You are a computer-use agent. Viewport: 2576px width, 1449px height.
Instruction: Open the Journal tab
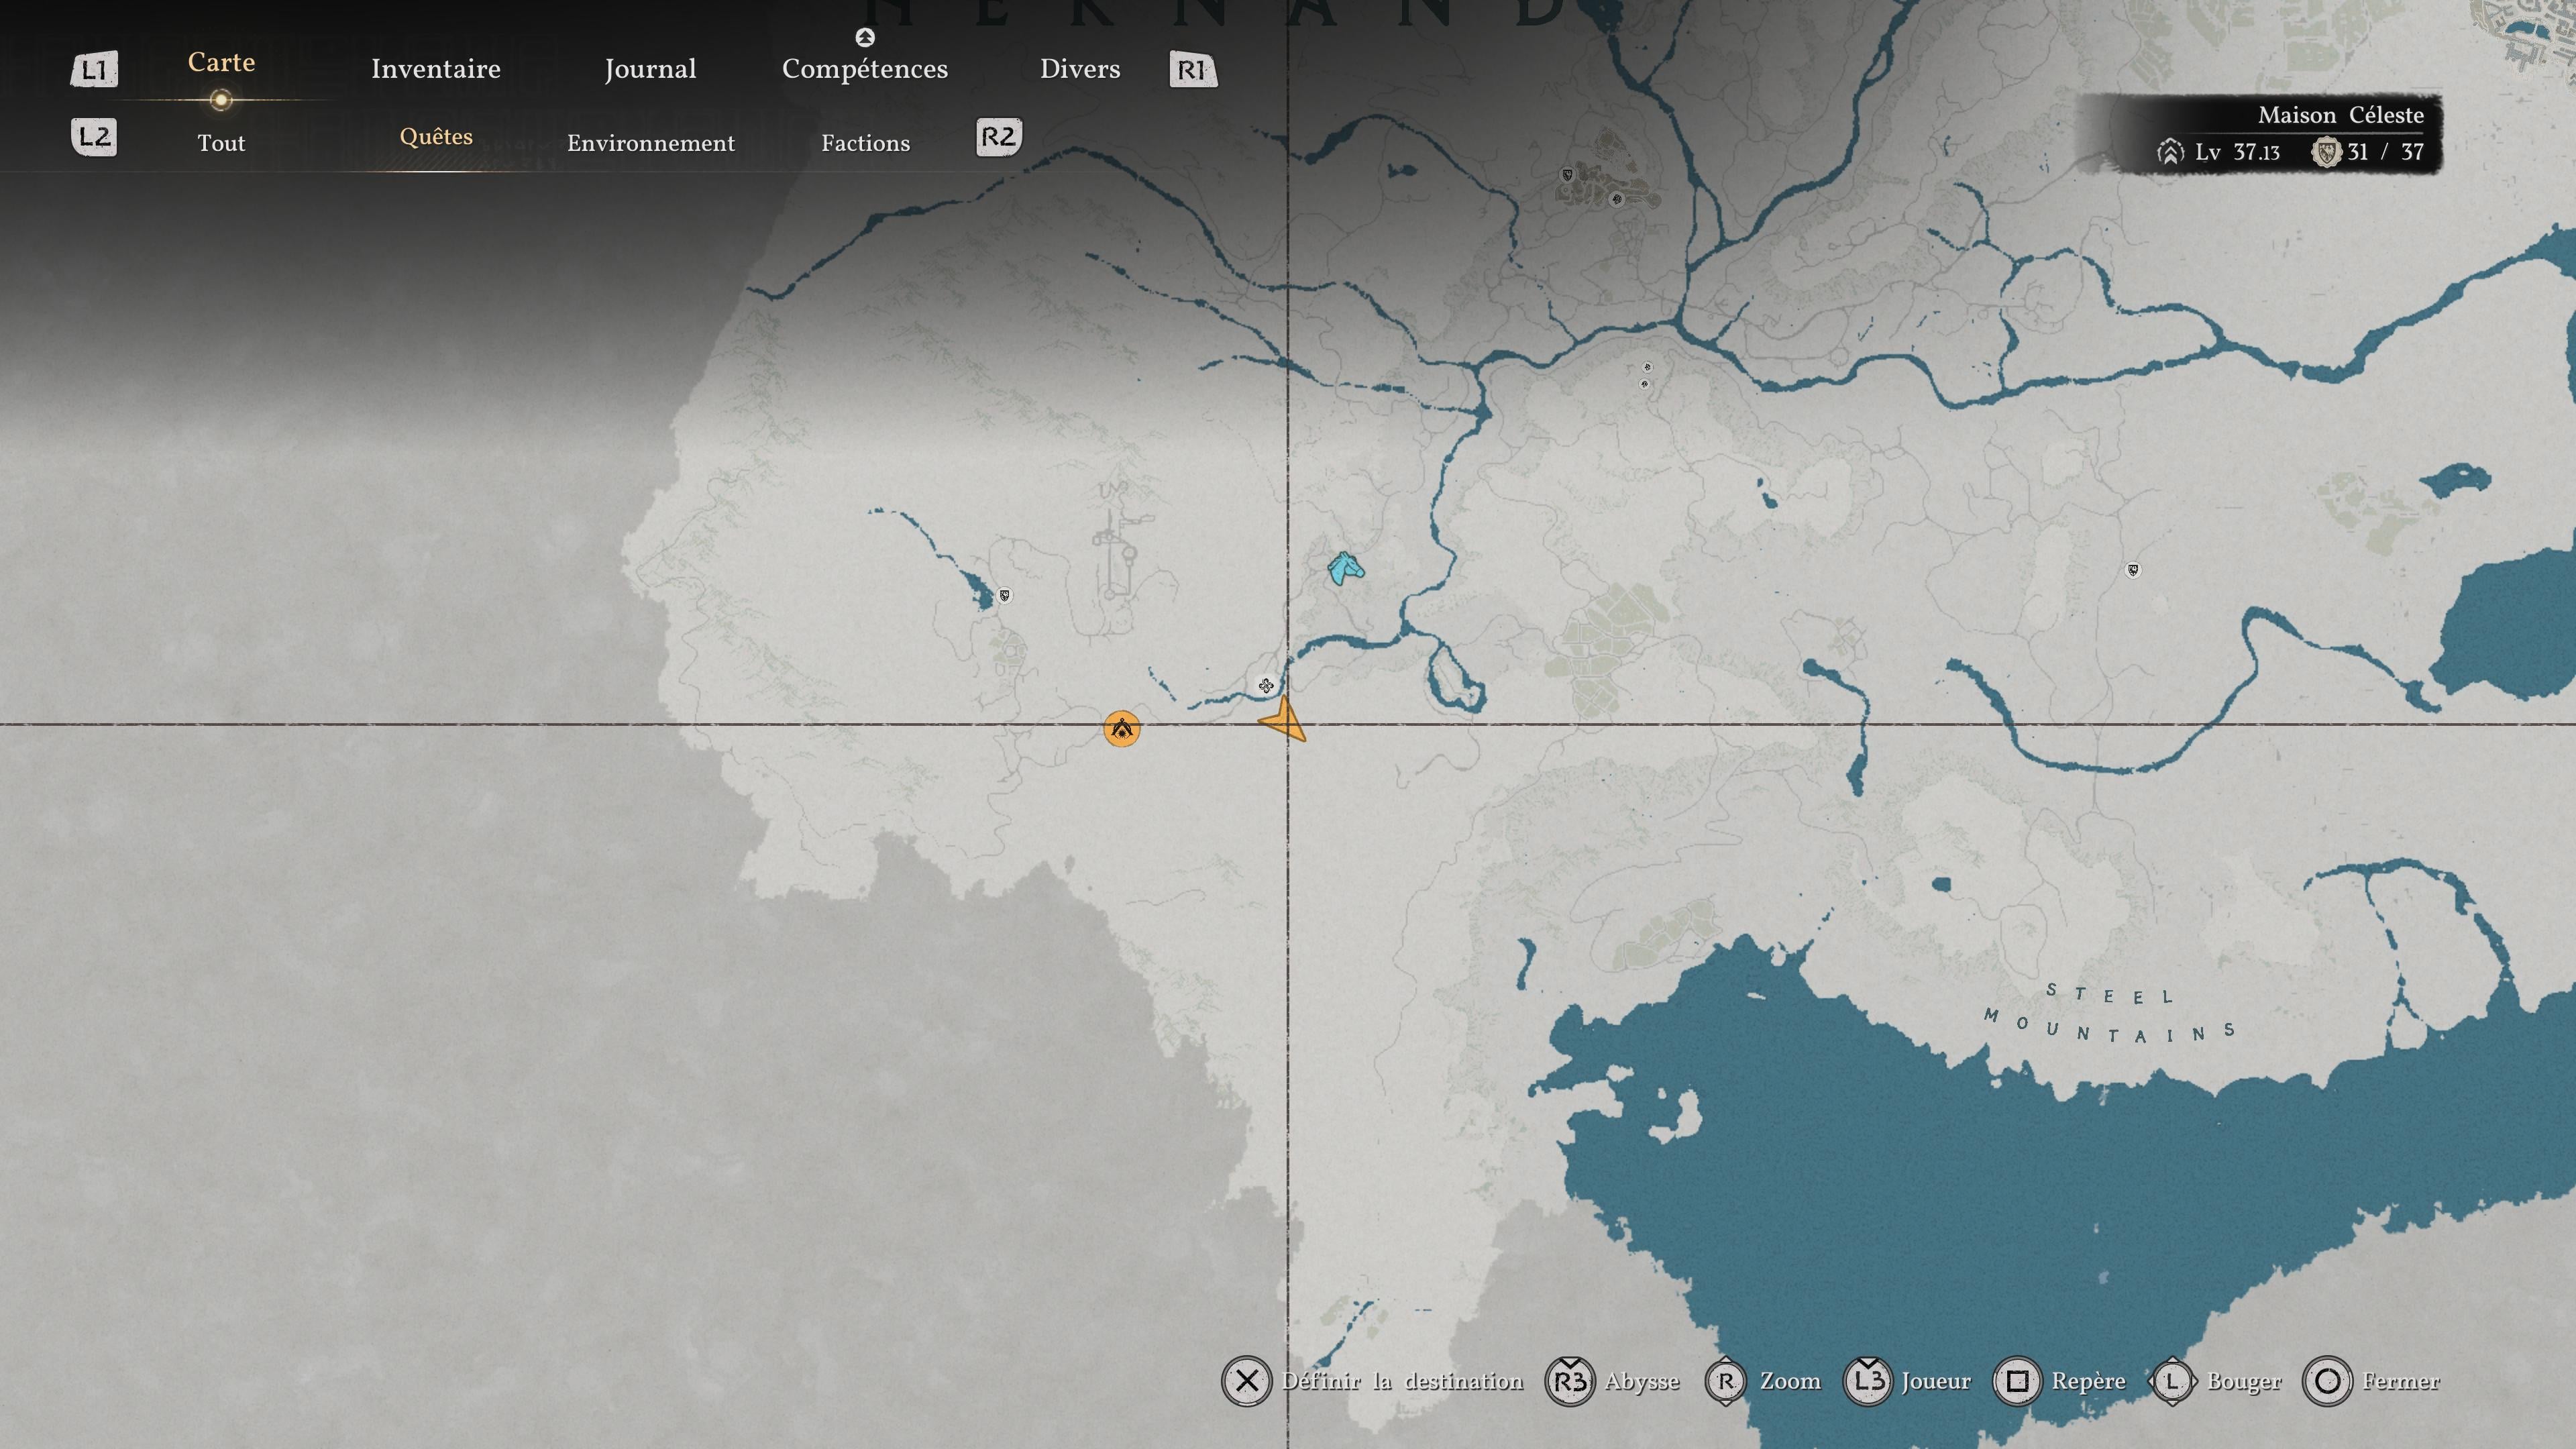[x=650, y=69]
